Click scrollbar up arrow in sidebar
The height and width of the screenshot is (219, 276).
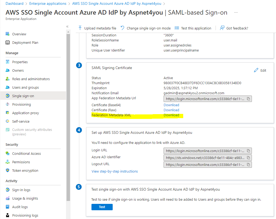point(68,32)
